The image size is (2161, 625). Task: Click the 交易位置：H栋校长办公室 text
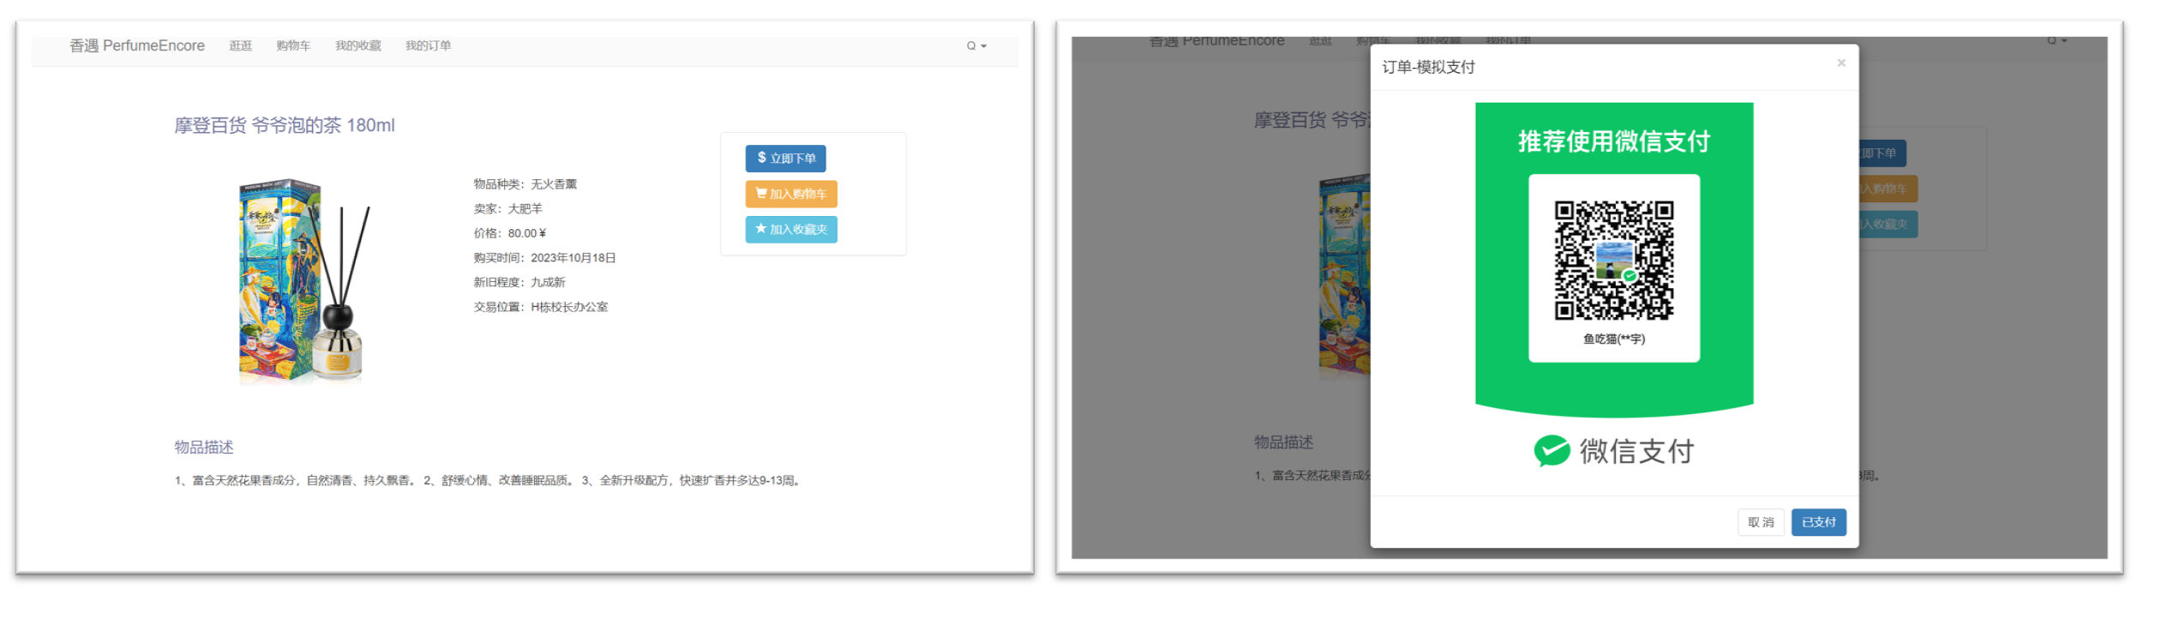(x=541, y=307)
